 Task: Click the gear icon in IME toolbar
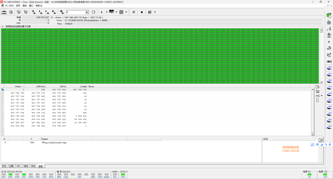click(330, 145)
